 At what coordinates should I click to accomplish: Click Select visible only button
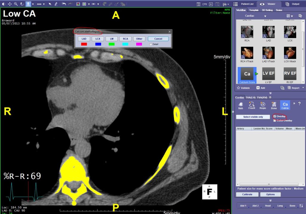point(253,117)
